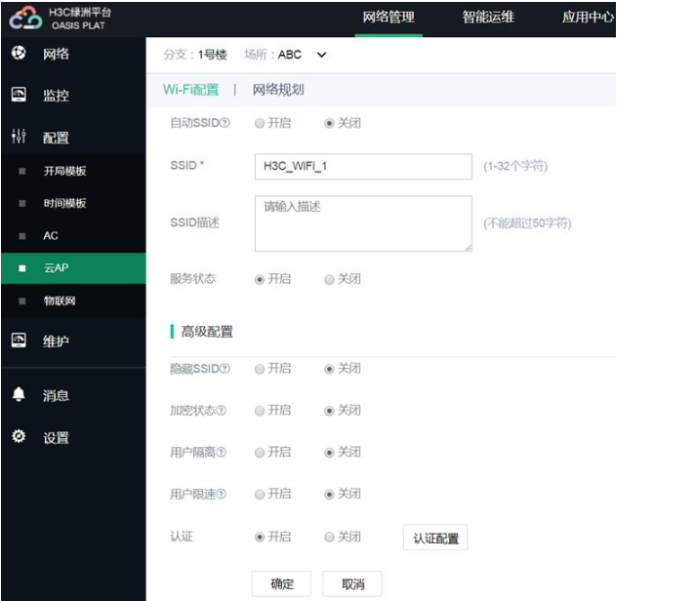Enable 用户隔离 with 开启 radio

pyautogui.click(x=260, y=453)
